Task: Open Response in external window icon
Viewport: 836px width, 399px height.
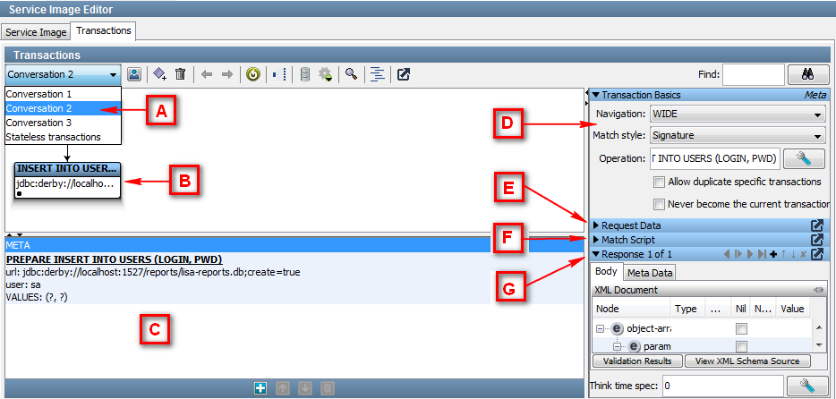Action: click(x=816, y=254)
